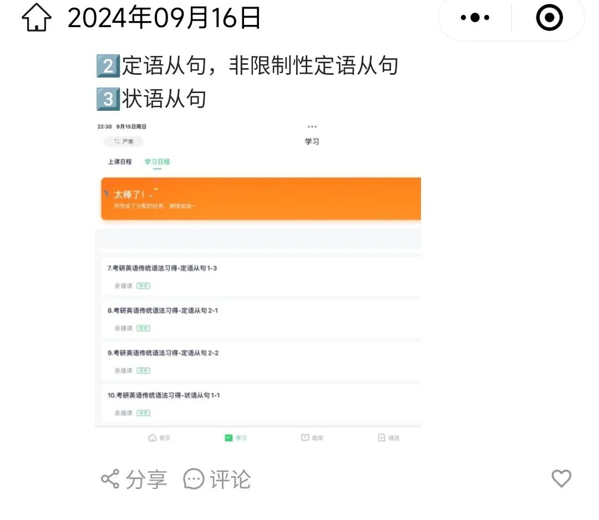Viewport: 599px width, 520px height.
Task: Click the comment bubble icon
Action: (194, 479)
